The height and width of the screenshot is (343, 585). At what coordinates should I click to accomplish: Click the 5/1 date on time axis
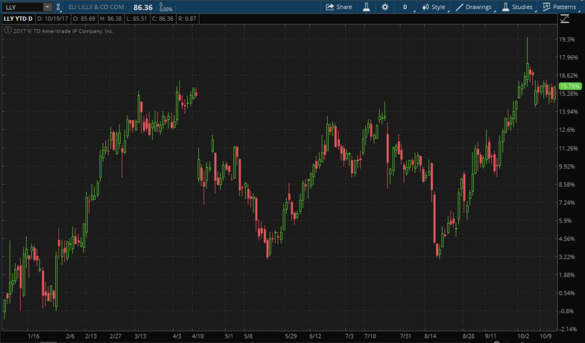pos(229,336)
